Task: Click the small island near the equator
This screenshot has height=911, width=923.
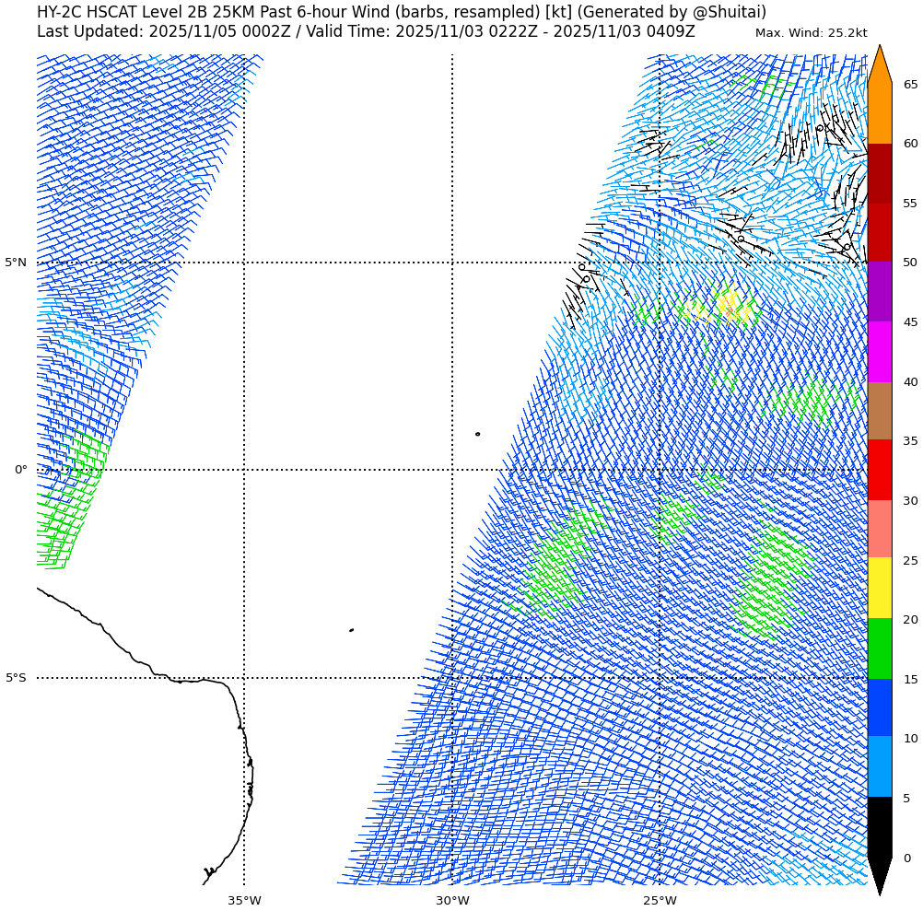Action: (x=477, y=434)
